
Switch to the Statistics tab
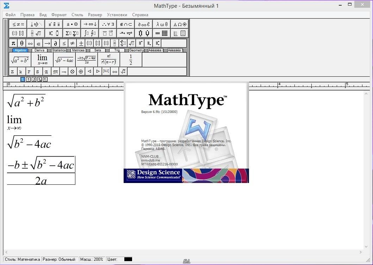tap(59, 50)
